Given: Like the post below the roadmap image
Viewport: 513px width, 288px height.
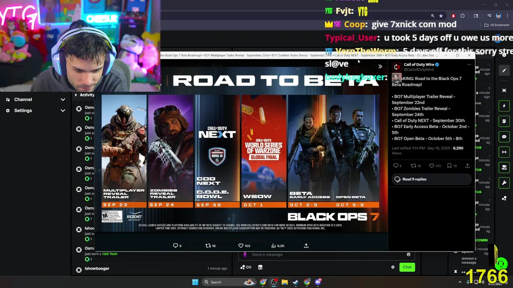Looking at the screenshot, I should [x=241, y=246].
